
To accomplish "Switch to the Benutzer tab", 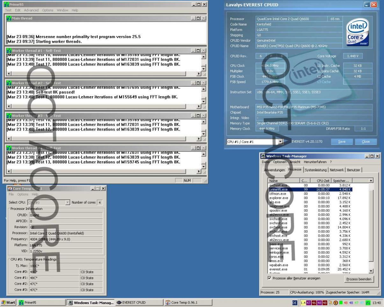I will click(353, 170).
